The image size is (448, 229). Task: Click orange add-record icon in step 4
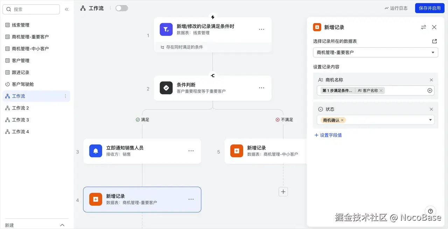[96, 199]
